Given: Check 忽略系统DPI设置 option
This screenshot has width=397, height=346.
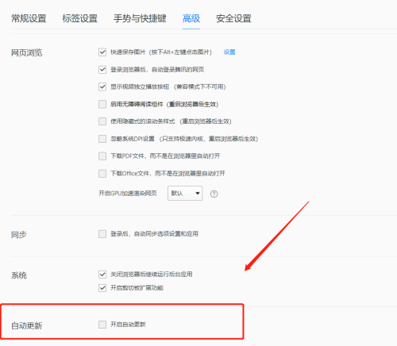Looking at the screenshot, I should point(102,139).
